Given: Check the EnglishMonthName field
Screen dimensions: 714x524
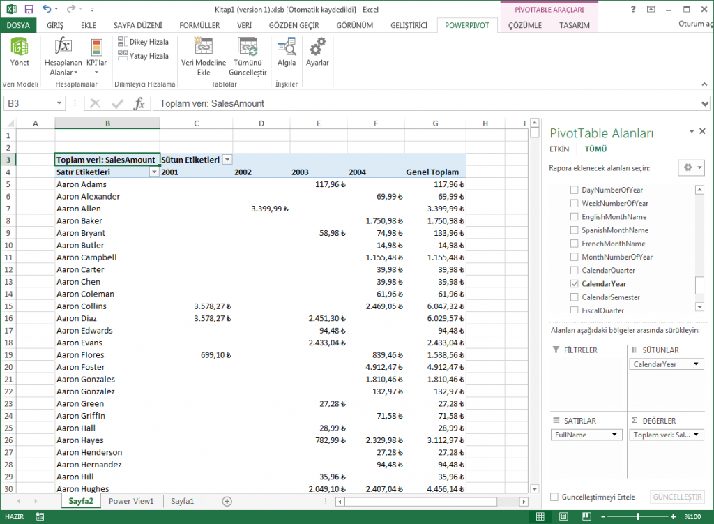Looking at the screenshot, I should (x=575, y=216).
